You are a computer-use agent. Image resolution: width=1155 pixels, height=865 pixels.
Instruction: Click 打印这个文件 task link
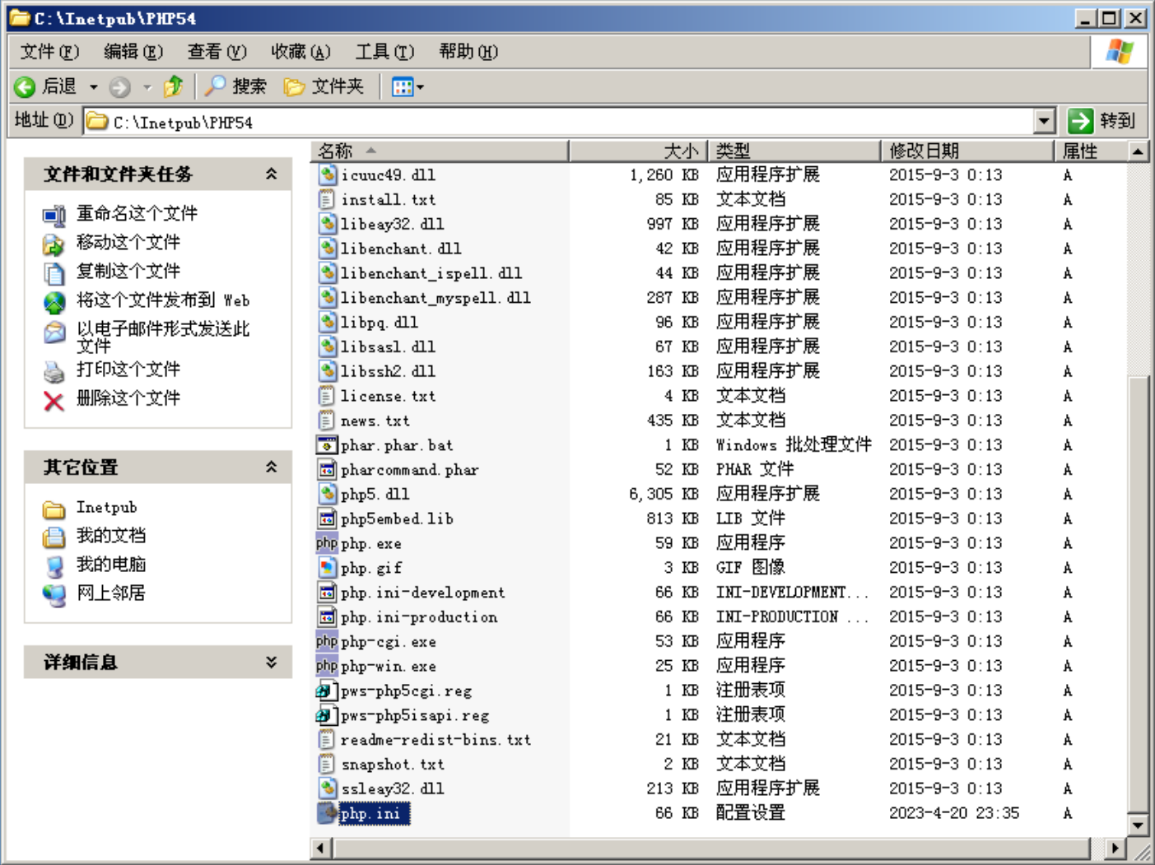pyautogui.click(x=128, y=370)
